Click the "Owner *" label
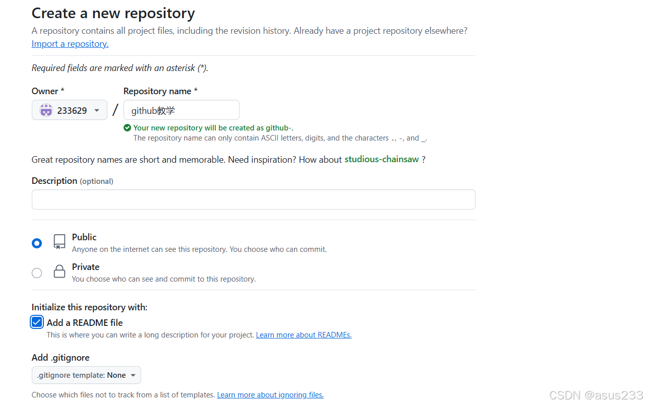The height and width of the screenshot is (406, 645). 48,91
